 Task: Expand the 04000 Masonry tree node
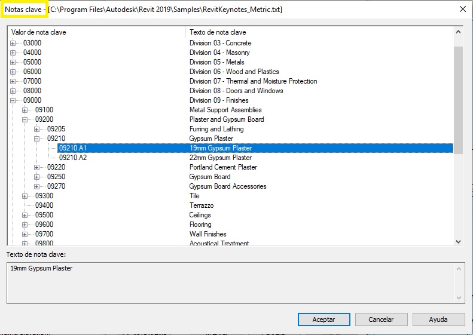point(13,53)
